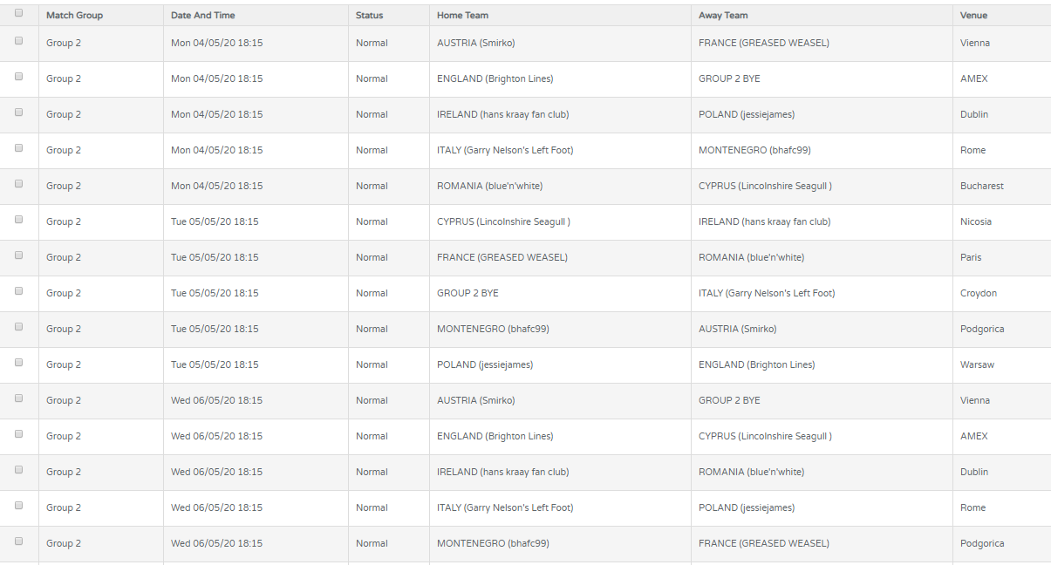
Task: Open the Tue 05/05/20 Cyprus match date
Action: 215,221
